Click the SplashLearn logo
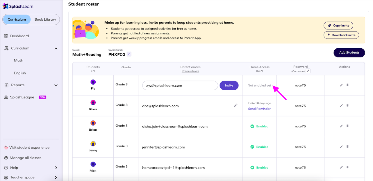The width and height of the screenshot is (373, 181). tap(17, 6)
